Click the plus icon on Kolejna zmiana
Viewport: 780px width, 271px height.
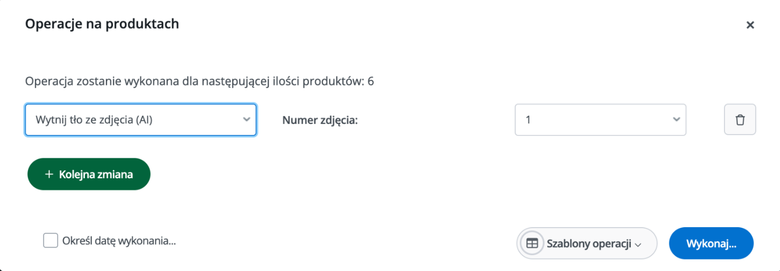[x=49, y=174]
